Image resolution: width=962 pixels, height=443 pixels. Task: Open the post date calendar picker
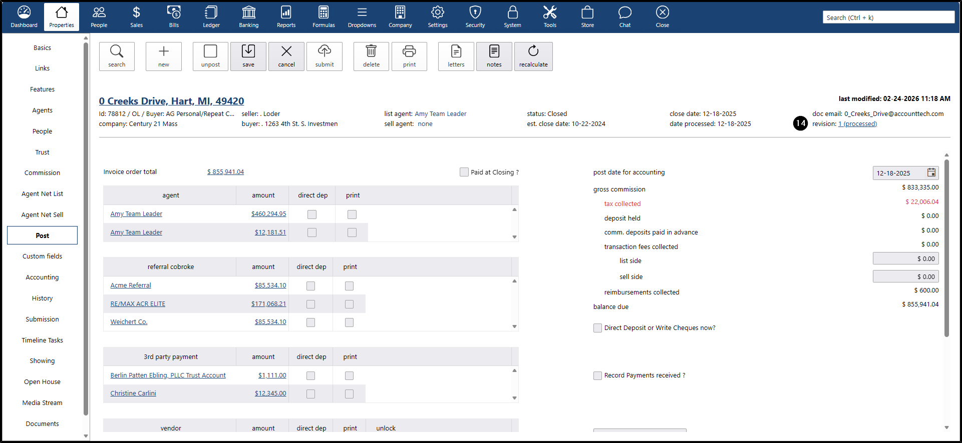pos(931,173)
